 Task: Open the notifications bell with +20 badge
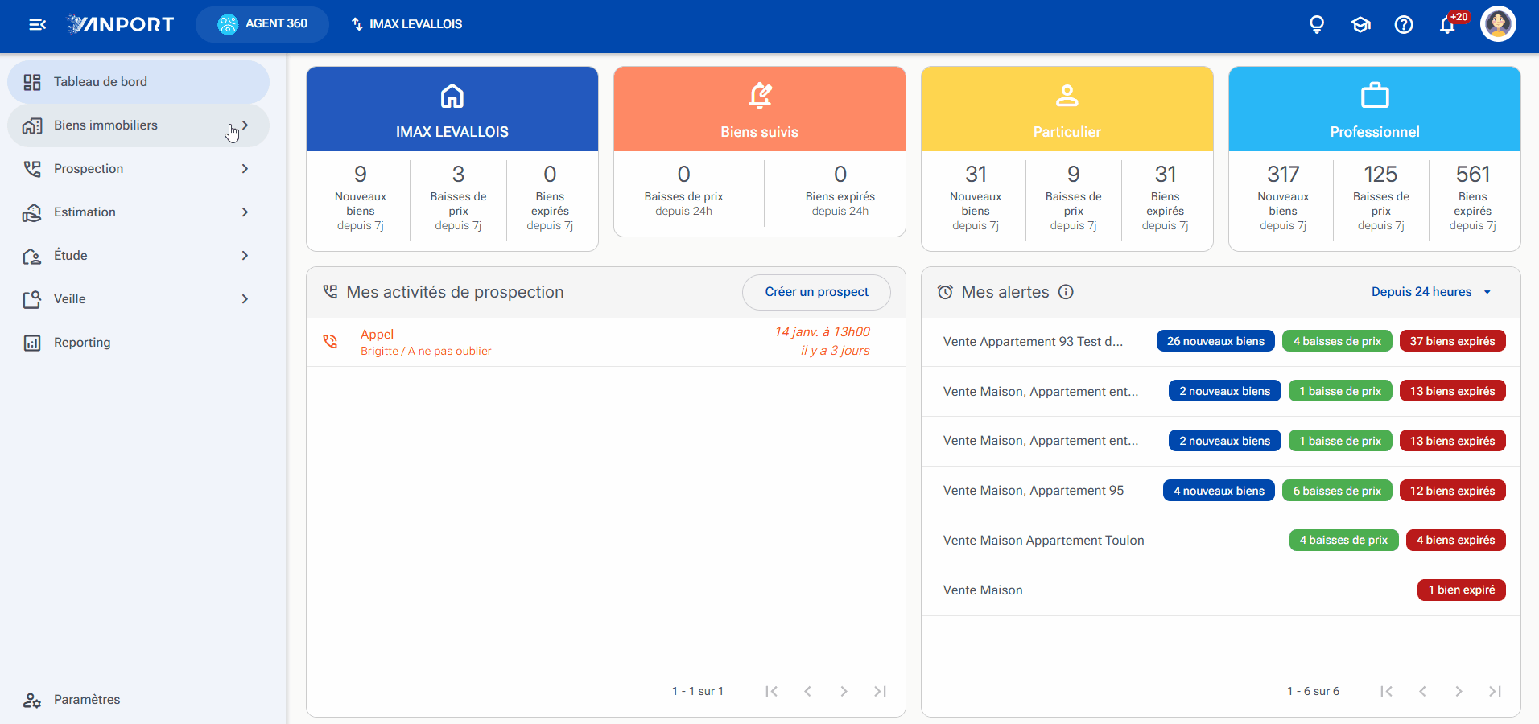click(1448, 24)
